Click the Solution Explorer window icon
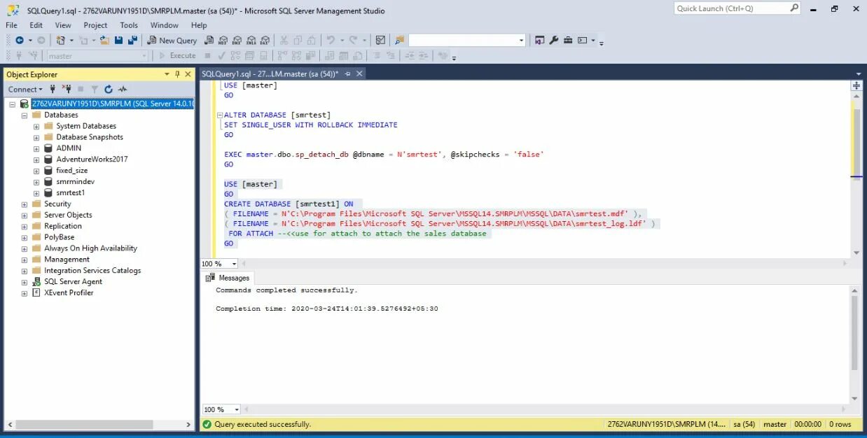867x438 pixels. tap(539, 41)
